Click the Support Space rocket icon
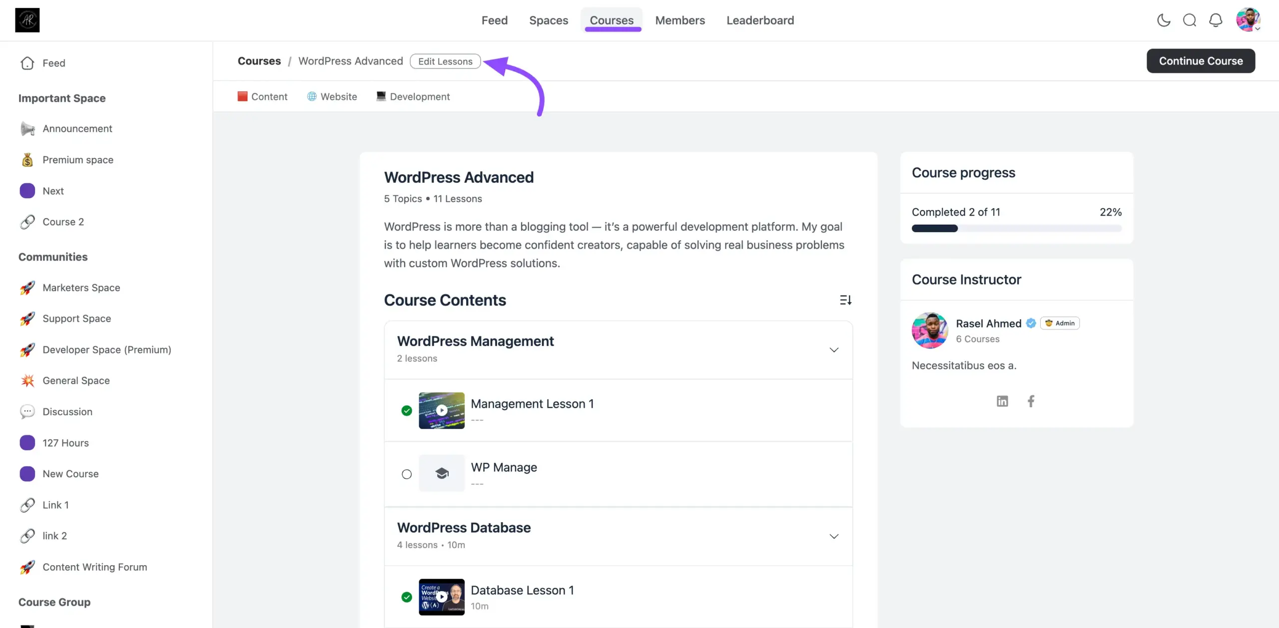The width and height of the screenshot is (1279, 628). click(27, 318)
